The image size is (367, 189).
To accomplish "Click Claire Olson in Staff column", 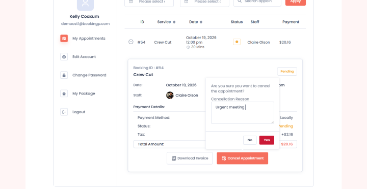I will 258,42.
